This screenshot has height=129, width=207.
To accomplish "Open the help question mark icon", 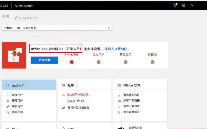I will pos(192,5).
